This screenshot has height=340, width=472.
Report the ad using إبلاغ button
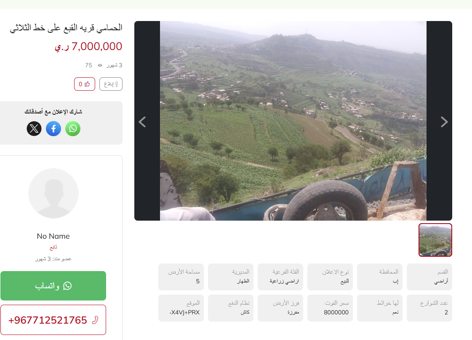(111, 84)
